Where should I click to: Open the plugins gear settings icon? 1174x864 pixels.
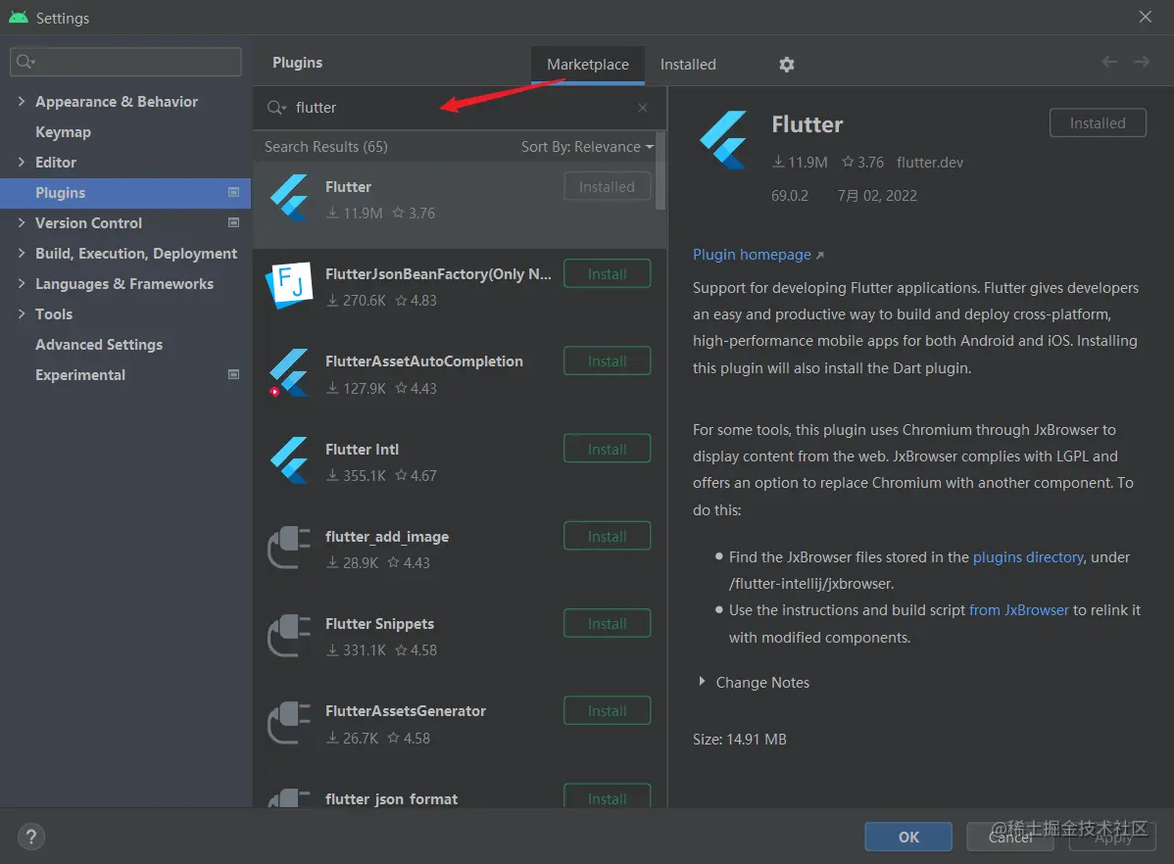tap(786, 65)
